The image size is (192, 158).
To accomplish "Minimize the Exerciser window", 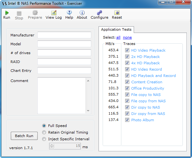I will click(x=163, y=2).
